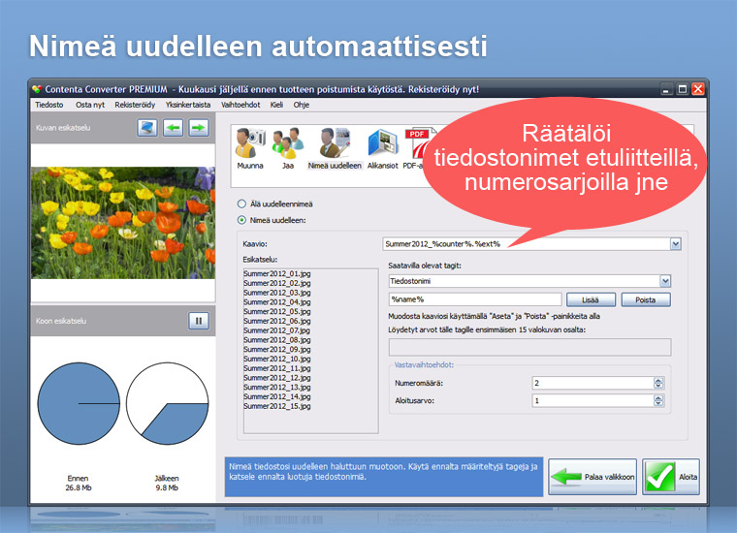Click the %name% tag input field

tap(475, 299)
